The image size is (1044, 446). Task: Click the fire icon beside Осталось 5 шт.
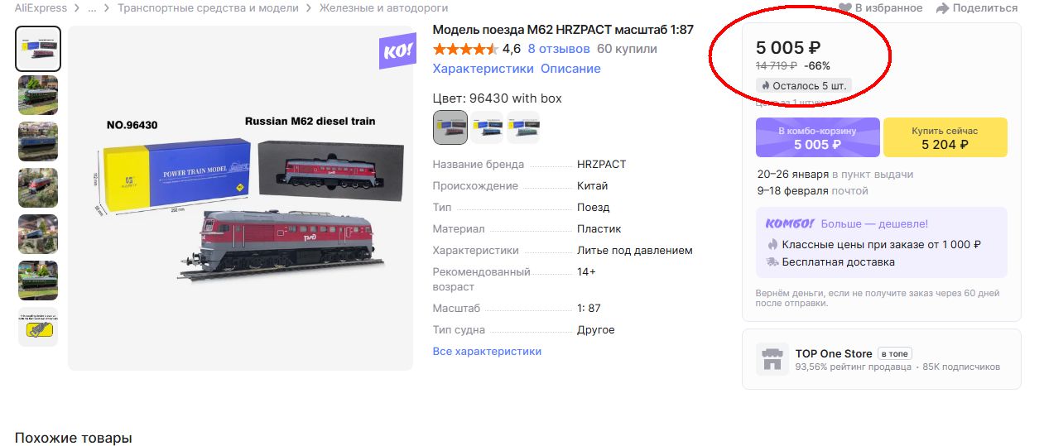[x=766, y=86]
